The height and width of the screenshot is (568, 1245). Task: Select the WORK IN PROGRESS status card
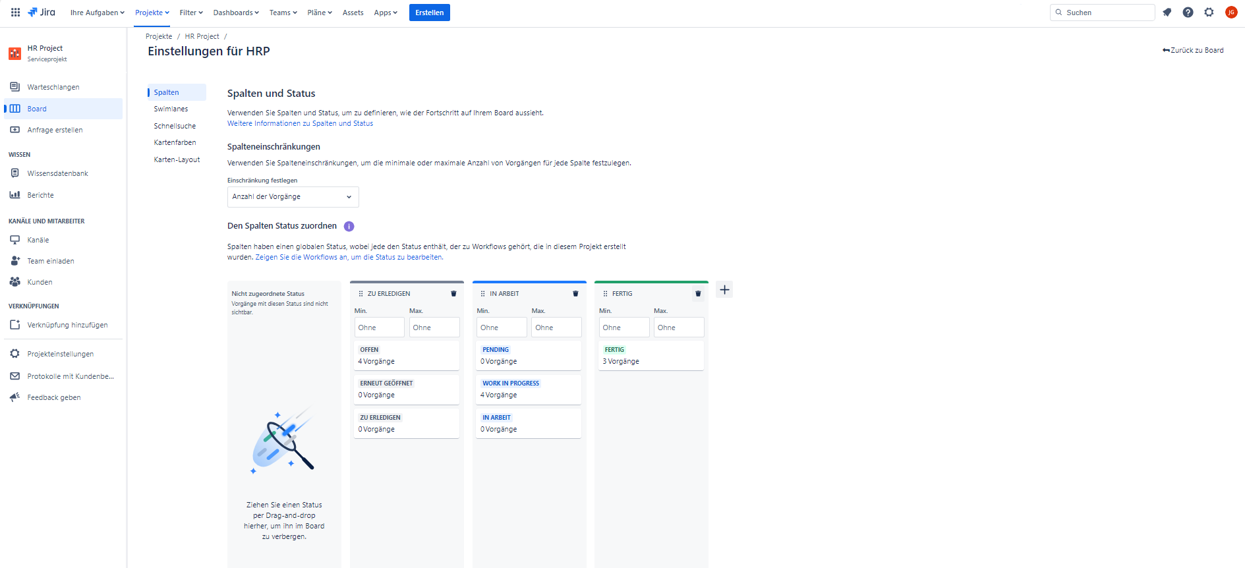pos(529,389)
